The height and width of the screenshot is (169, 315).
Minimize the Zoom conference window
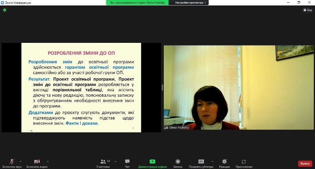[288, 3]
